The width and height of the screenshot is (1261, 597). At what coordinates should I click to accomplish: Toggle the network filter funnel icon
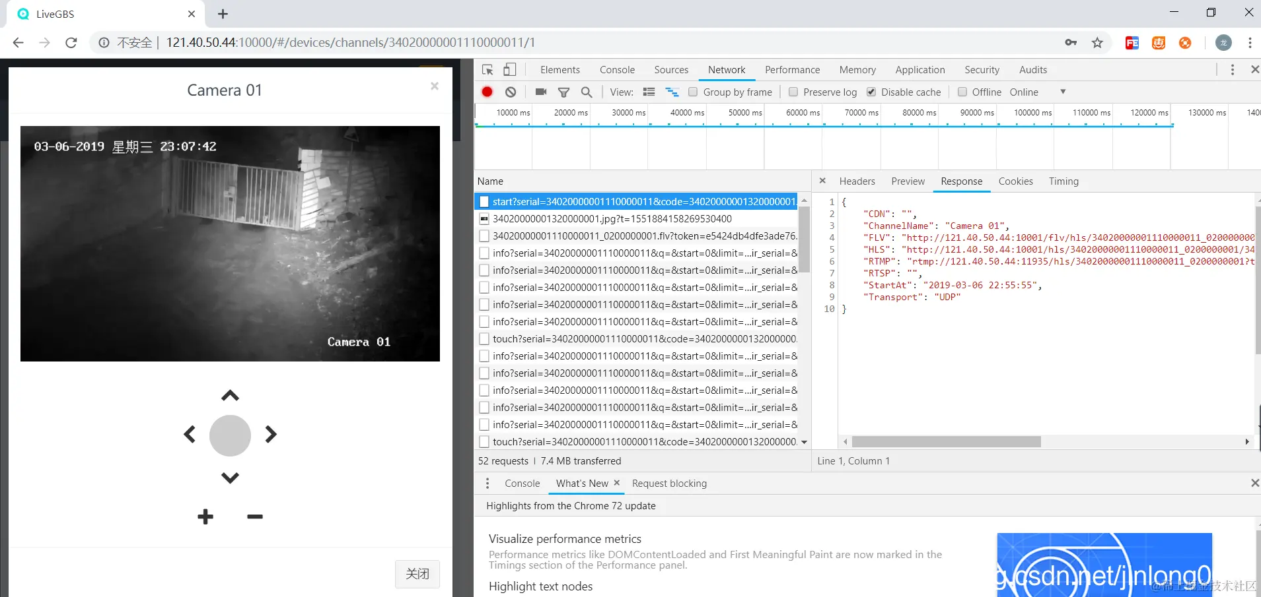[x=563, y=92]
